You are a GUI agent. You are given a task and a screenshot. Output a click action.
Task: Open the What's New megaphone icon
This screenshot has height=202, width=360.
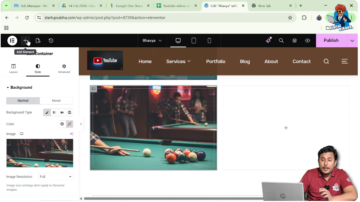268,40
